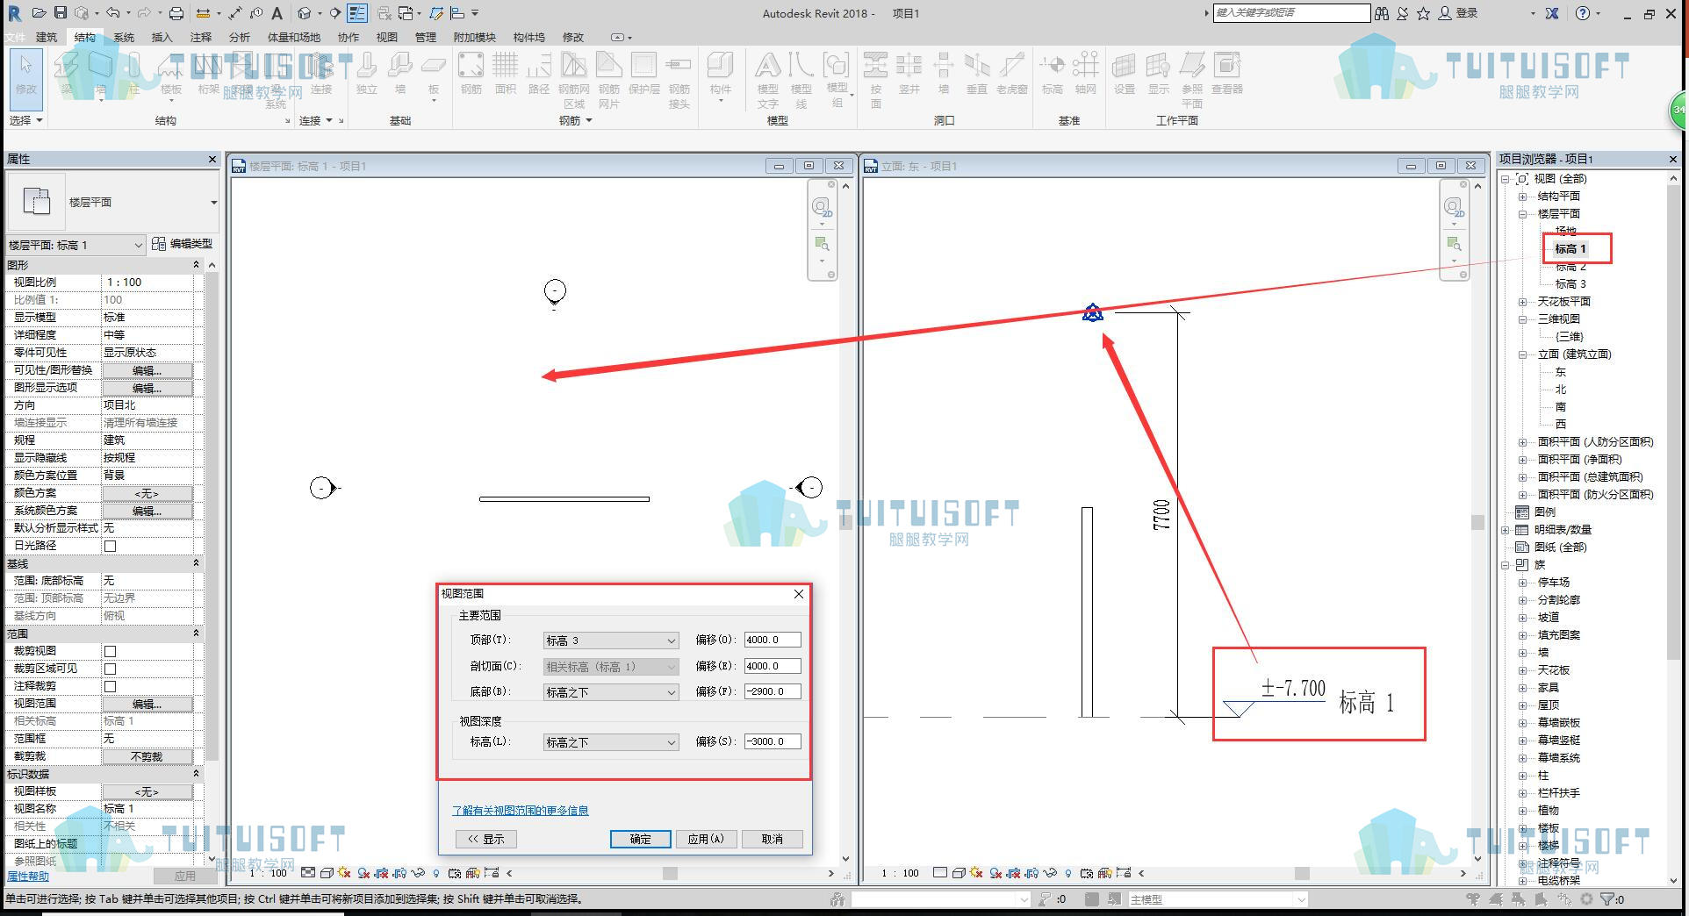Check the 注释裁剪 checkbox
This screenshot has width=1689, height=916.
[111, 686]
